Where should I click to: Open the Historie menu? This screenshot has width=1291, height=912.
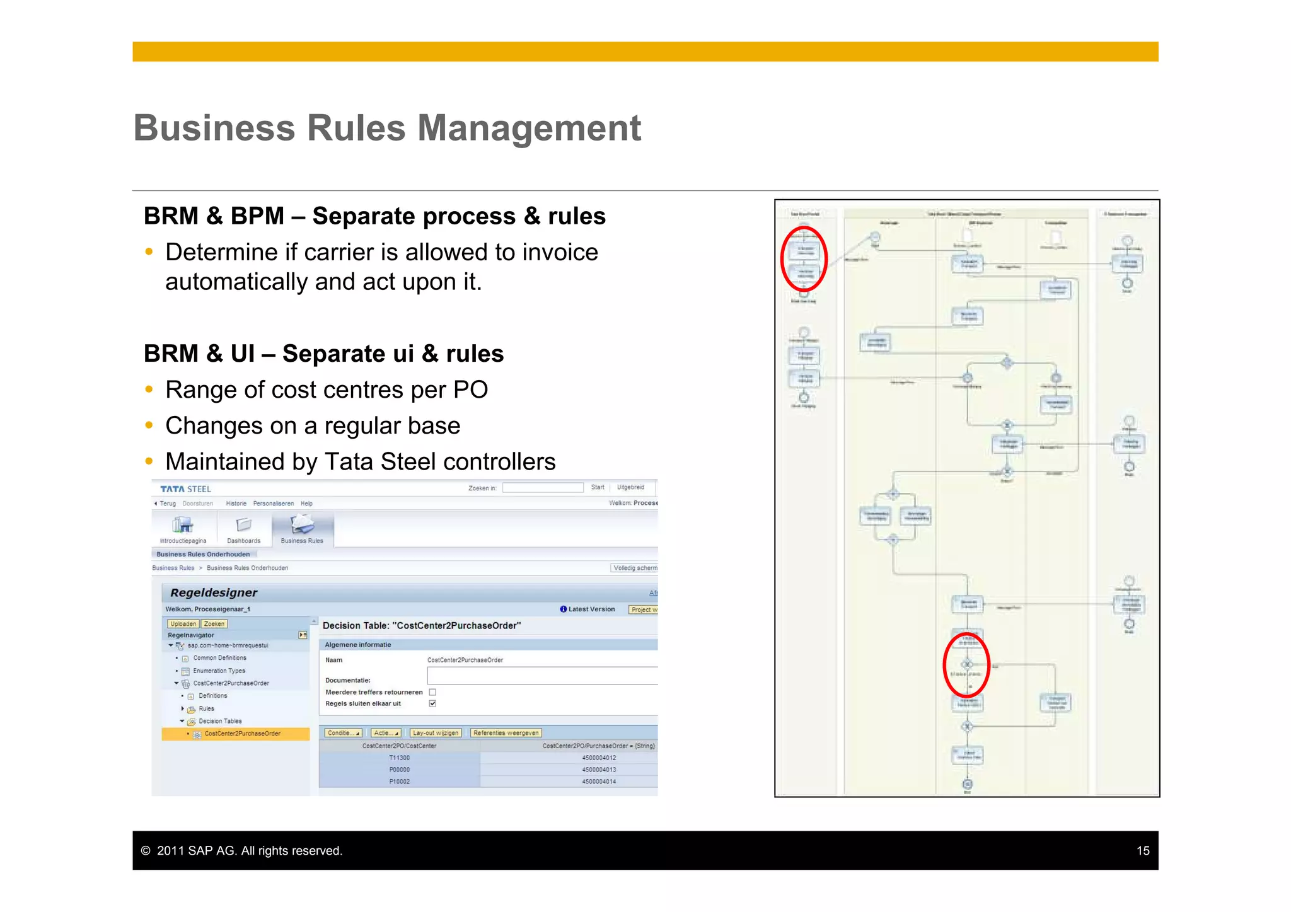pyautogui.click(x=236, y=504)
